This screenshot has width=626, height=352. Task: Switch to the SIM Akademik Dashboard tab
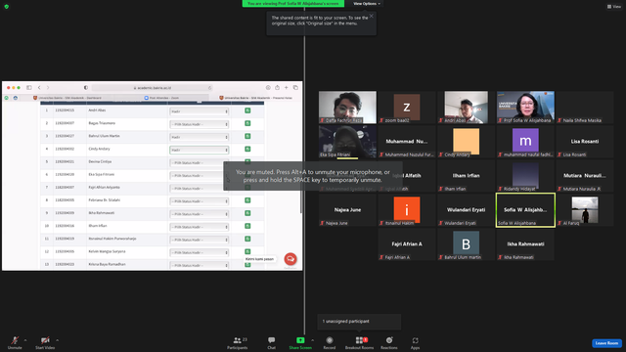[67, 98]
